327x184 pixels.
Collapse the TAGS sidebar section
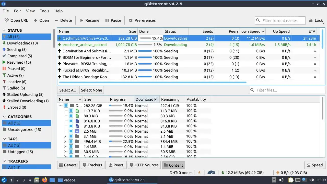4,139
